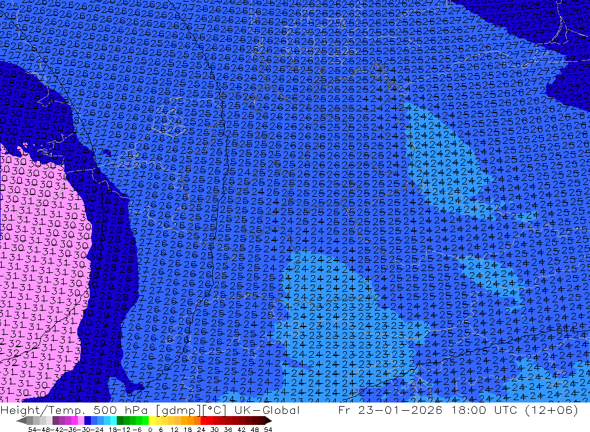Image resolution: width=590 pixels, height=432 pixels.
Task: Click the cyan legend swatch near -18
Action: (113, 421)
